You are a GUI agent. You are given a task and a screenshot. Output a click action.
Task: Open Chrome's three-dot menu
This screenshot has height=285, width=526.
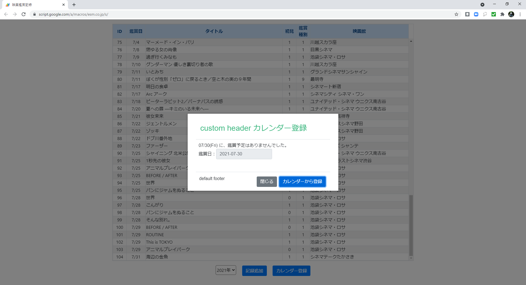tap(520, 14)
